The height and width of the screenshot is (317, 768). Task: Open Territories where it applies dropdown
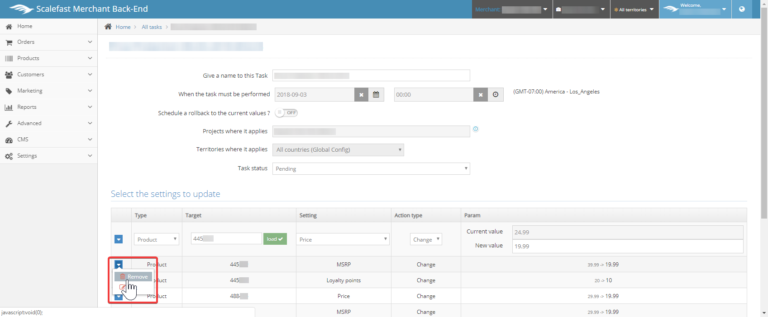[x=338, y=150]
